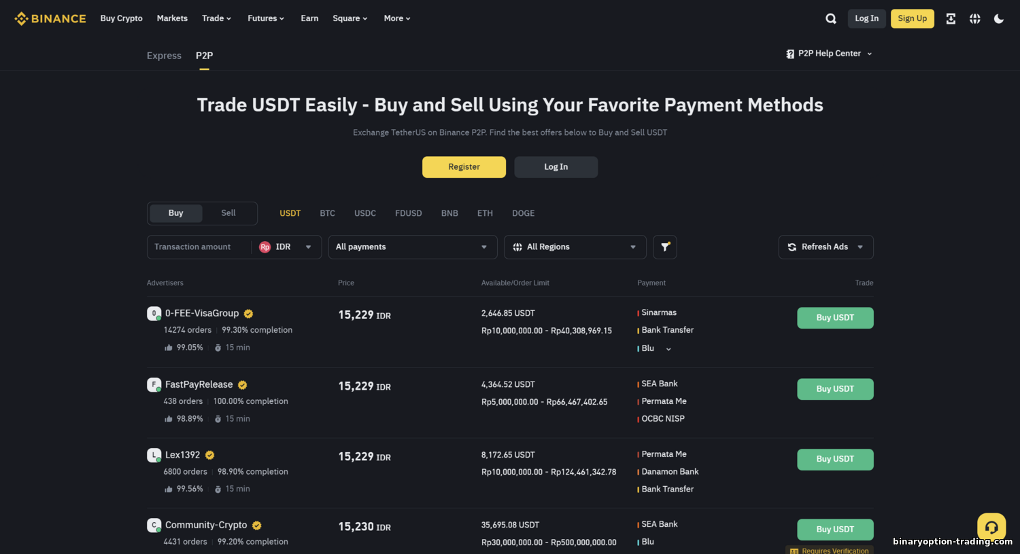
Task: Open Markets in top navigation
Action: [172, 18]
